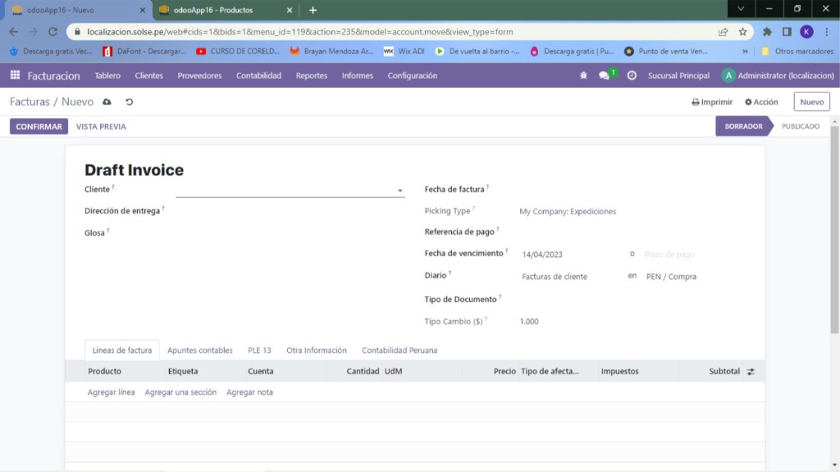Open the Contabilidad menu

(258, 76)
